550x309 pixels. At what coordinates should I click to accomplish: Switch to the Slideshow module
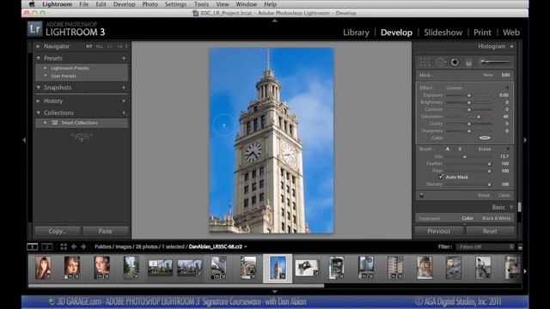coord(443,33)
